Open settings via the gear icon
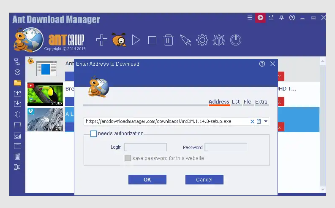 [x=202, y=40]
